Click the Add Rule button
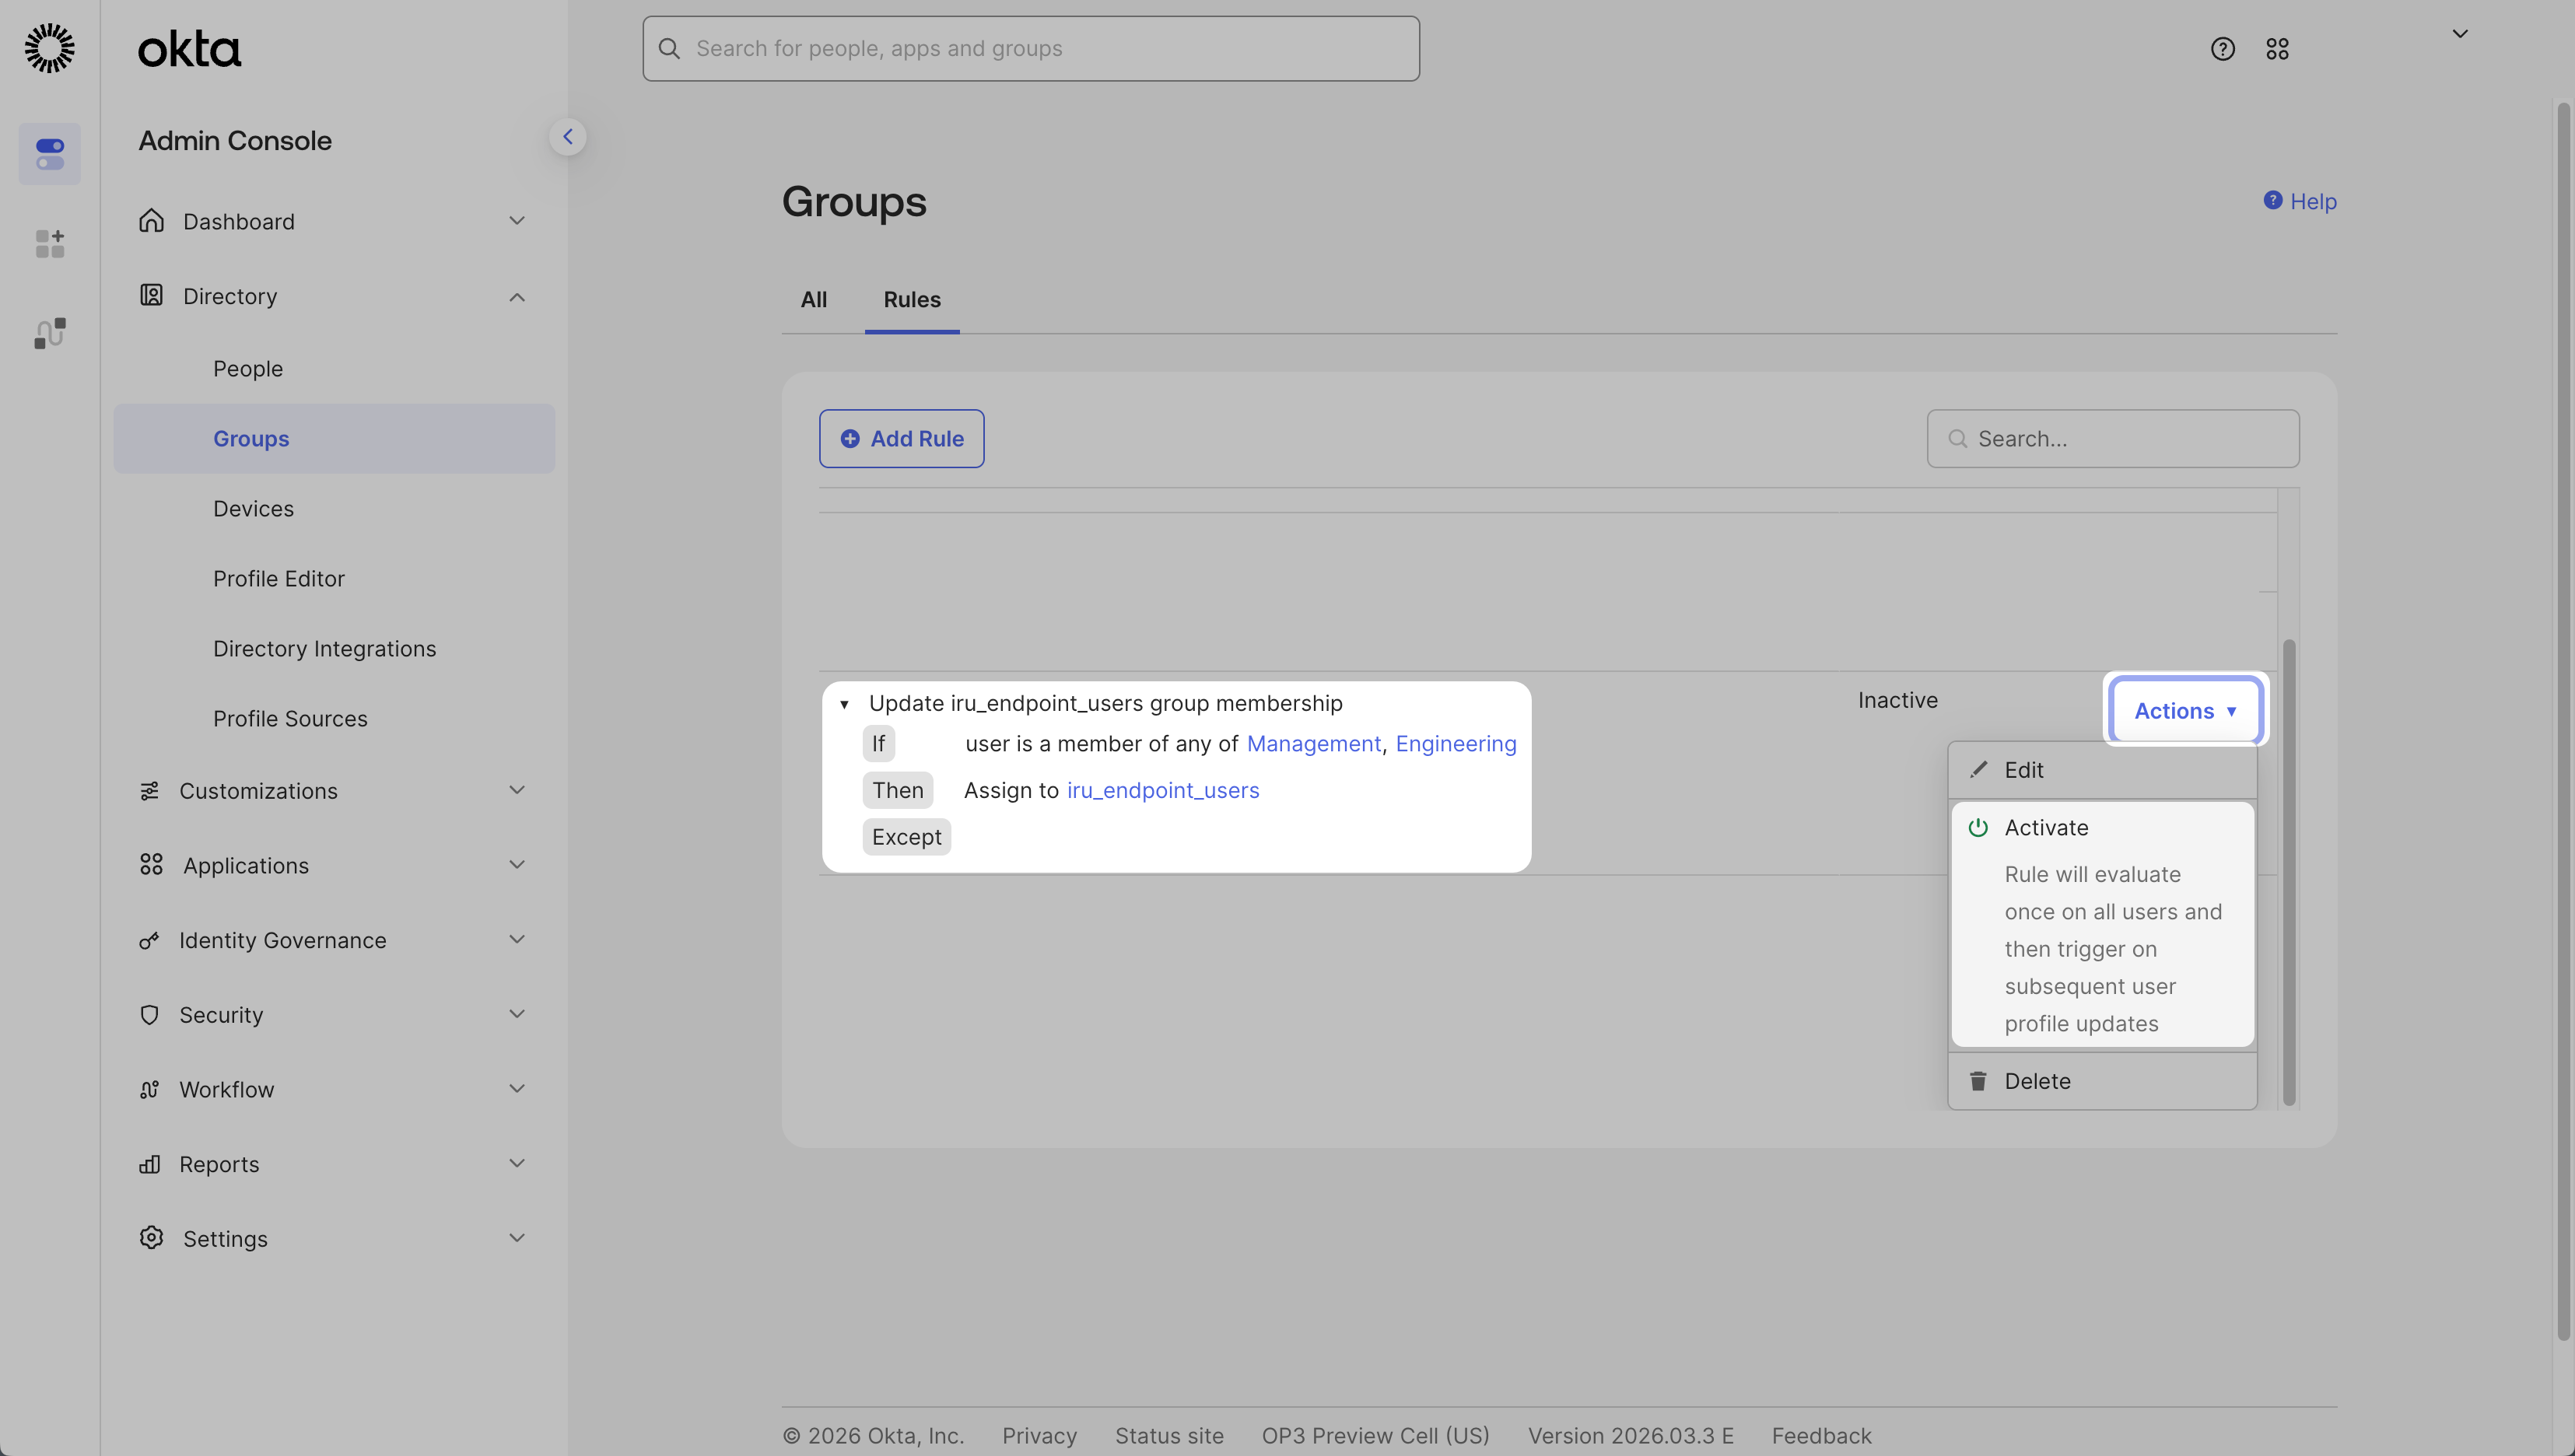 pos(901,438)
